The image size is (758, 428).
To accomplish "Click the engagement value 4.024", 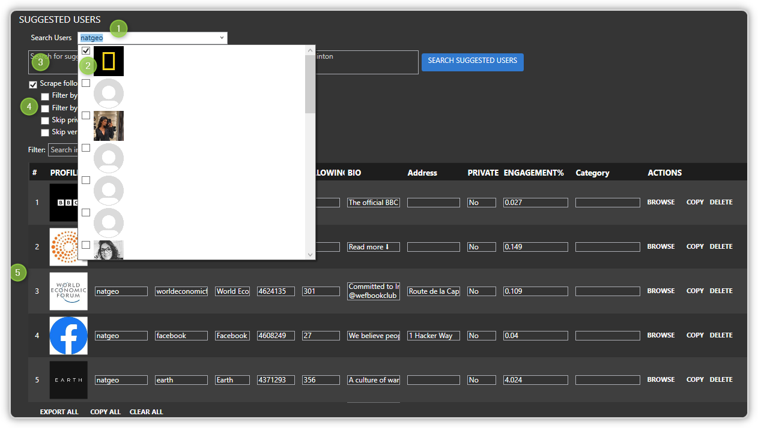I will [536, 380].
